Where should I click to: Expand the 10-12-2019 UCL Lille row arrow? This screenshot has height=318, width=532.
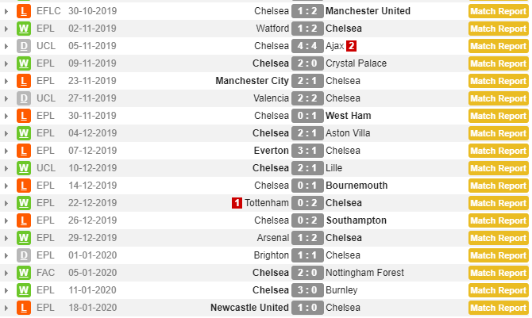click(x=7, y=168)
